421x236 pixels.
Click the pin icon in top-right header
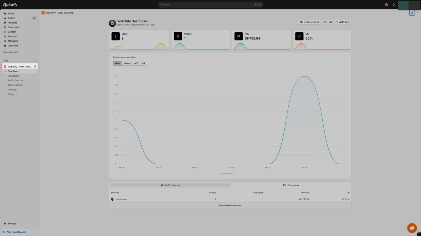coord(412,13)
